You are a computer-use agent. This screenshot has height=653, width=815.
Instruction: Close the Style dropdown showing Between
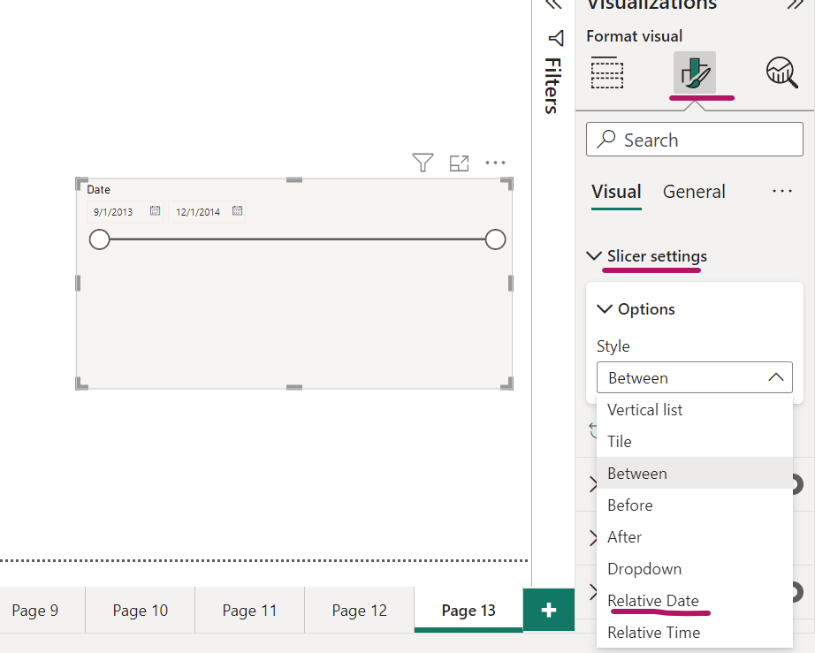[x=695, y=377]
